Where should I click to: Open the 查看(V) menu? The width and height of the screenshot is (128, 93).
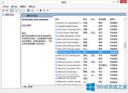point(23,7)
